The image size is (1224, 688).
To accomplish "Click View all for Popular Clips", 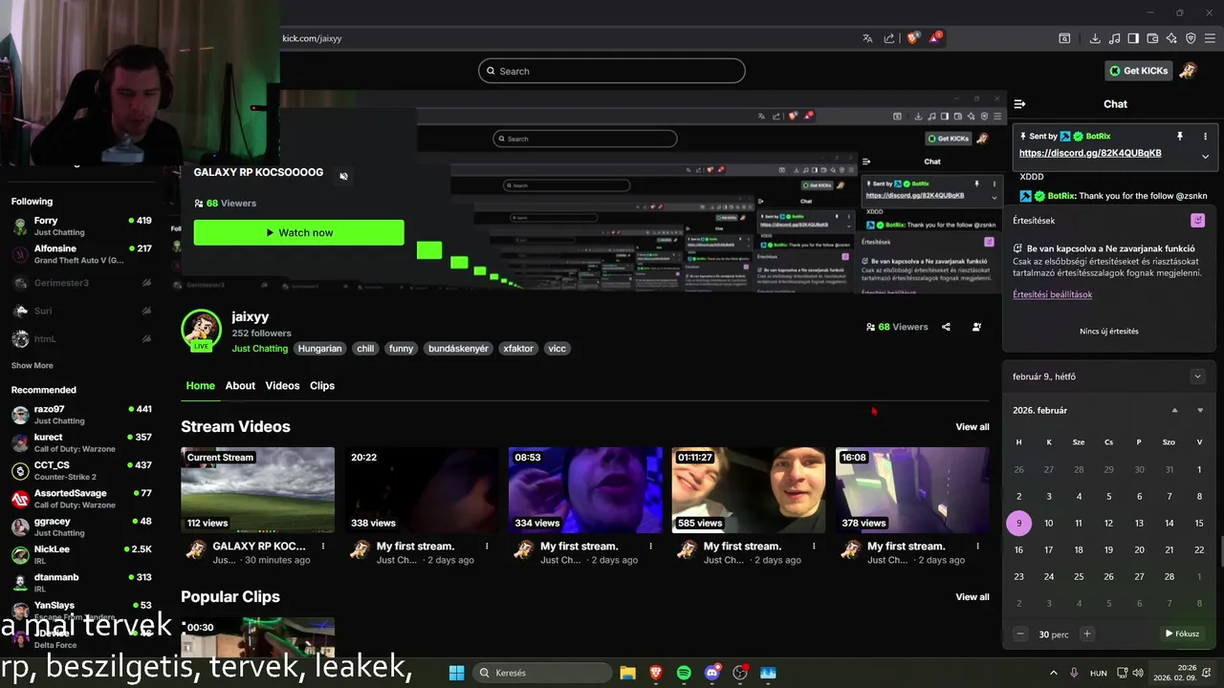I will tap(973, 597).
